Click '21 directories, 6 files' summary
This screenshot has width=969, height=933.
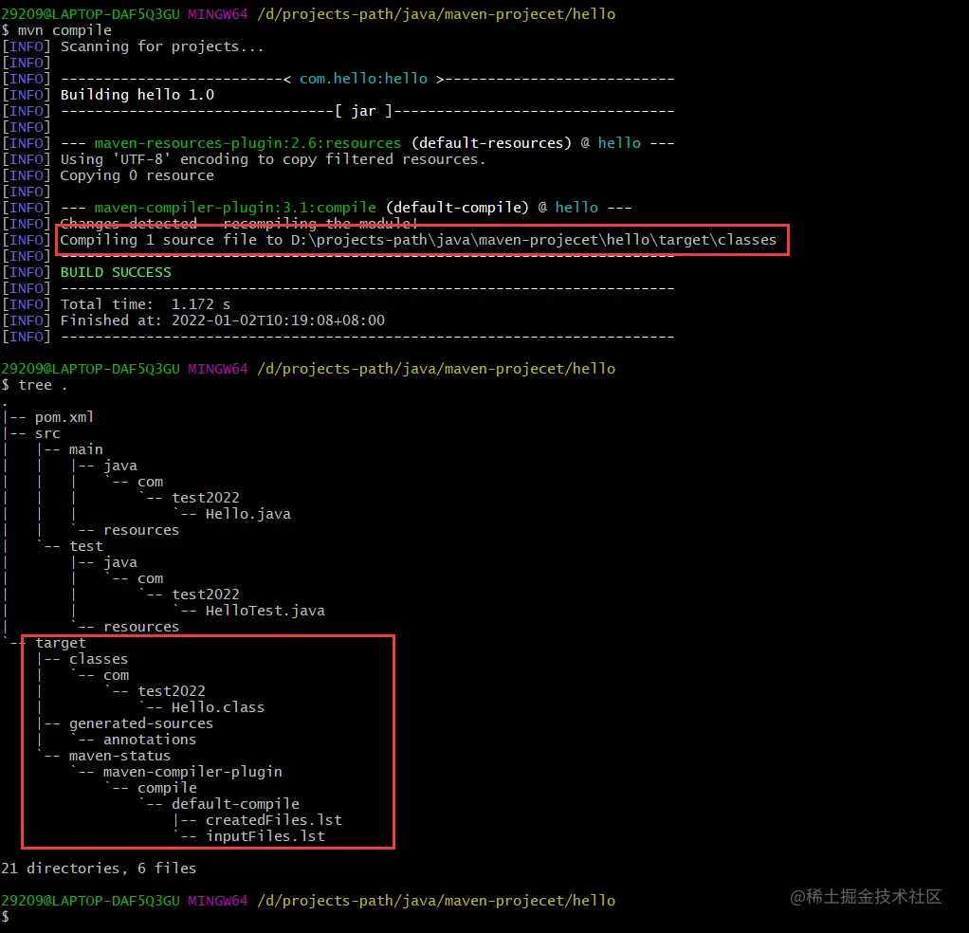[99, 869]
